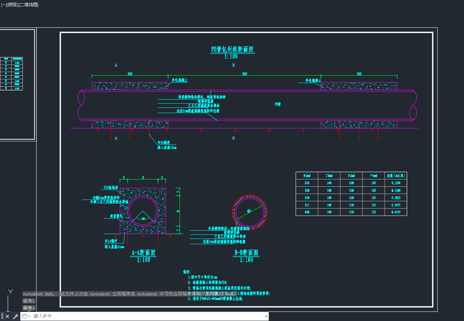
Task: Click the T(mm) table header cell
Action: coord(329,176)
